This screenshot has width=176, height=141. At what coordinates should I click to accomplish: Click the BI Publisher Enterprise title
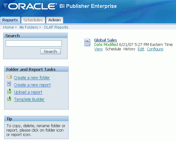coord(88,6)
